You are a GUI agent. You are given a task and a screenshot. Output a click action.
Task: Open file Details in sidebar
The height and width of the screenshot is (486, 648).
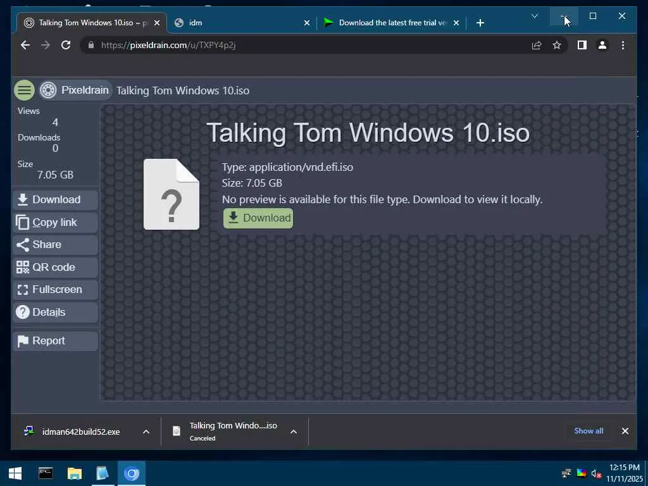[x=56, y=313]
